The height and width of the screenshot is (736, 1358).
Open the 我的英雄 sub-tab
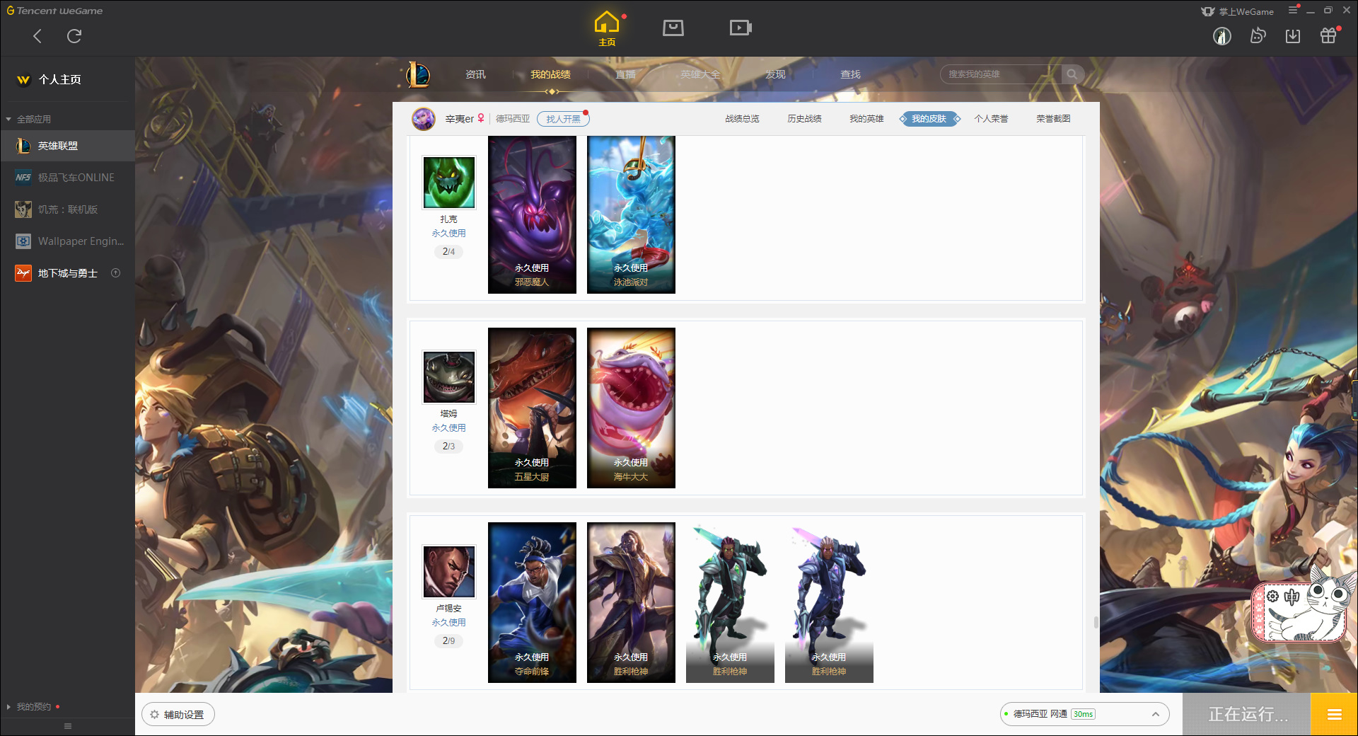pos(866,119)
